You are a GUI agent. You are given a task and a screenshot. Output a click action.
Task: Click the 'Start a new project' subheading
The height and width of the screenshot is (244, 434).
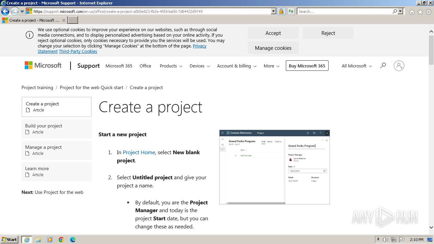click(x=122, y=134)
